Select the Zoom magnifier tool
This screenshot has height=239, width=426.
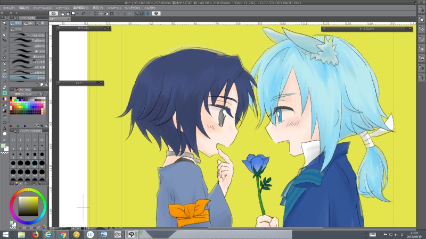(4, 23)
